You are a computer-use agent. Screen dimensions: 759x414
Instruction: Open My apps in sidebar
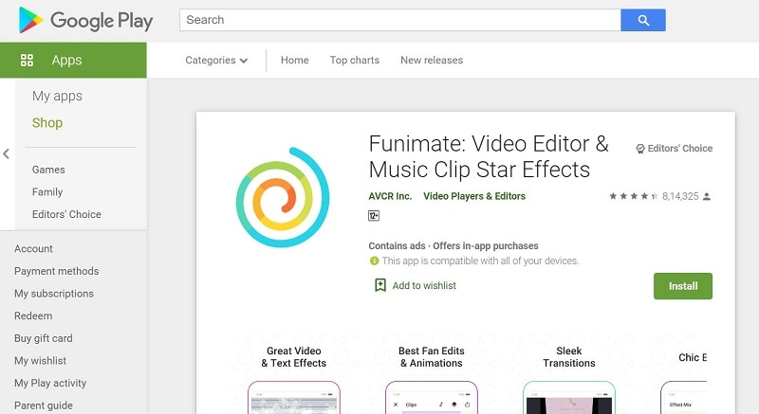[x=57, y=96]
